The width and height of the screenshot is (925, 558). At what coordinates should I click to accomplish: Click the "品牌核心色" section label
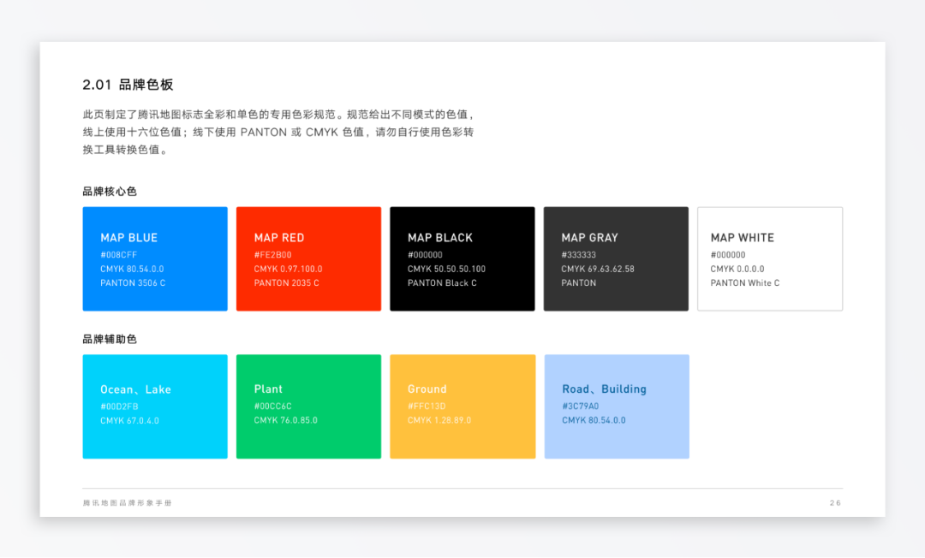pos(110,192)
